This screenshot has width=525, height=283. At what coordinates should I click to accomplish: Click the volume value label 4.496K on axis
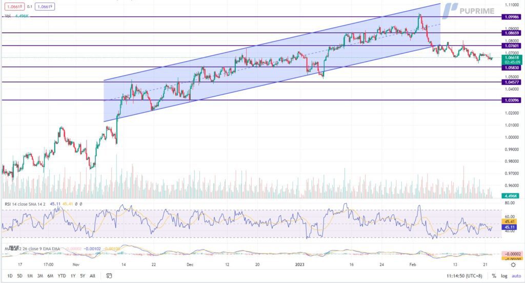tap(510, 196)
